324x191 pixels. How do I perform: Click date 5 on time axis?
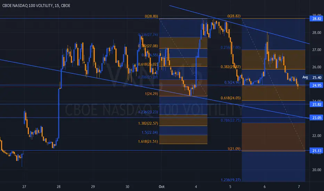[230, 187]
